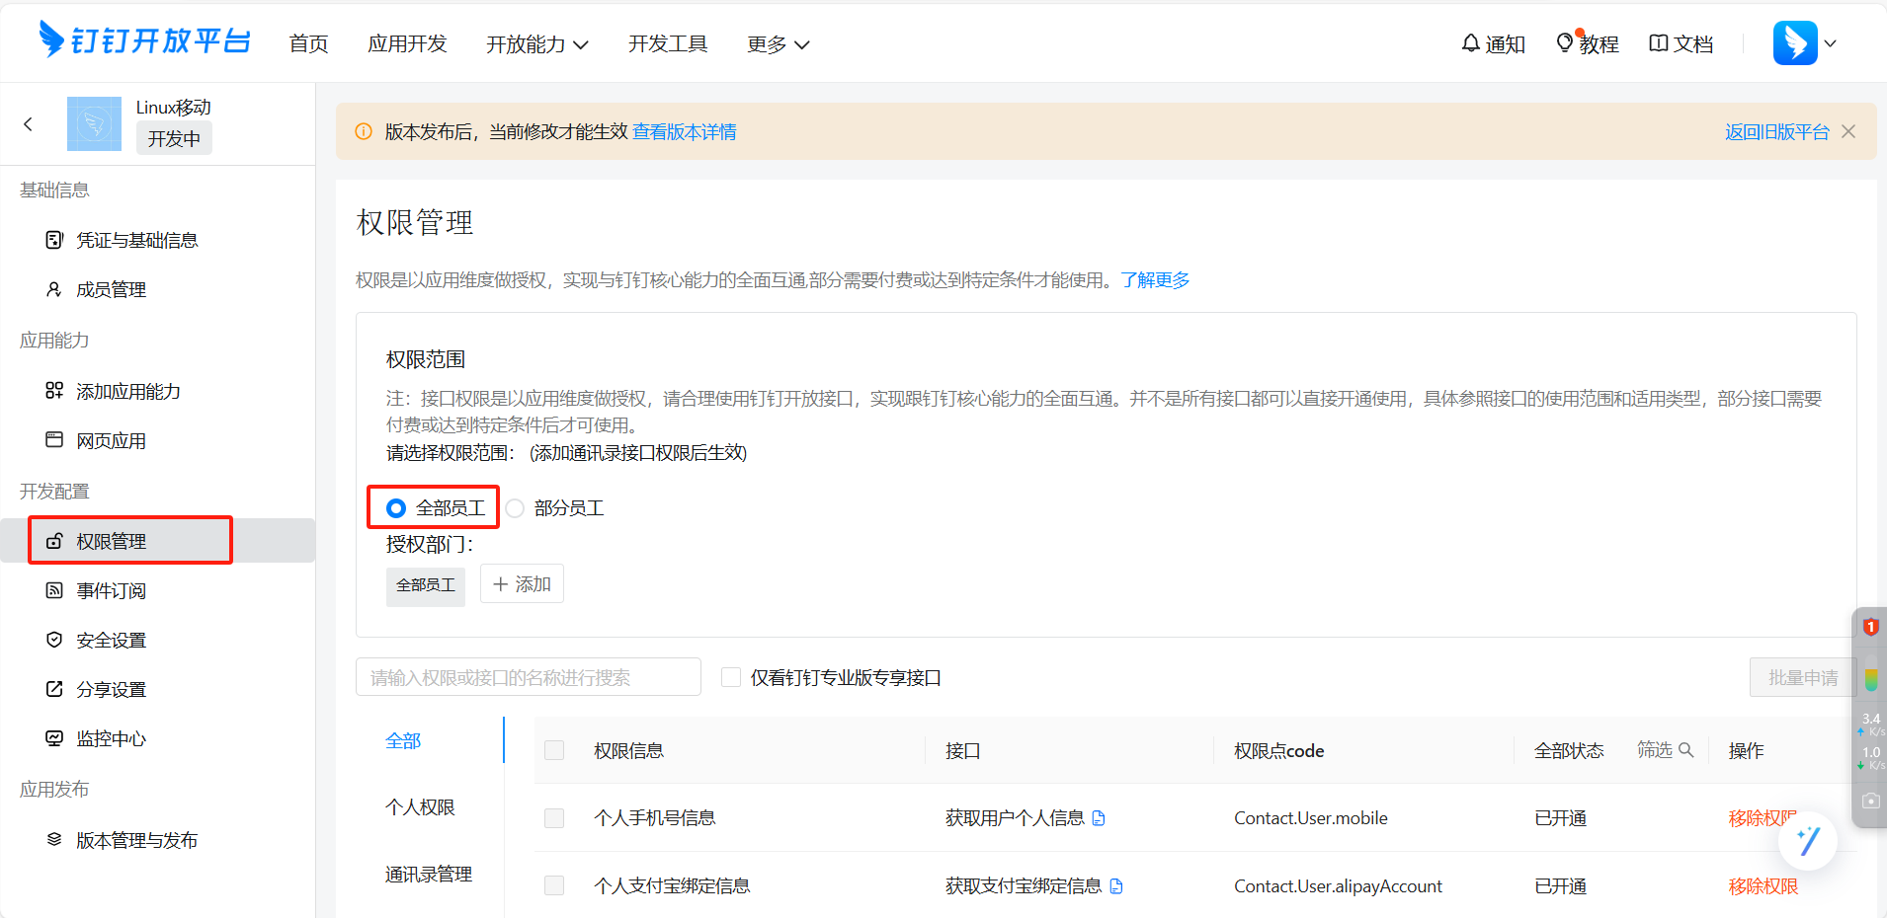Click the Contact.User.alipayAccount code cell
This screenshot has height=918, width=1887.
pyautogui.click(x=1338, y=886)
